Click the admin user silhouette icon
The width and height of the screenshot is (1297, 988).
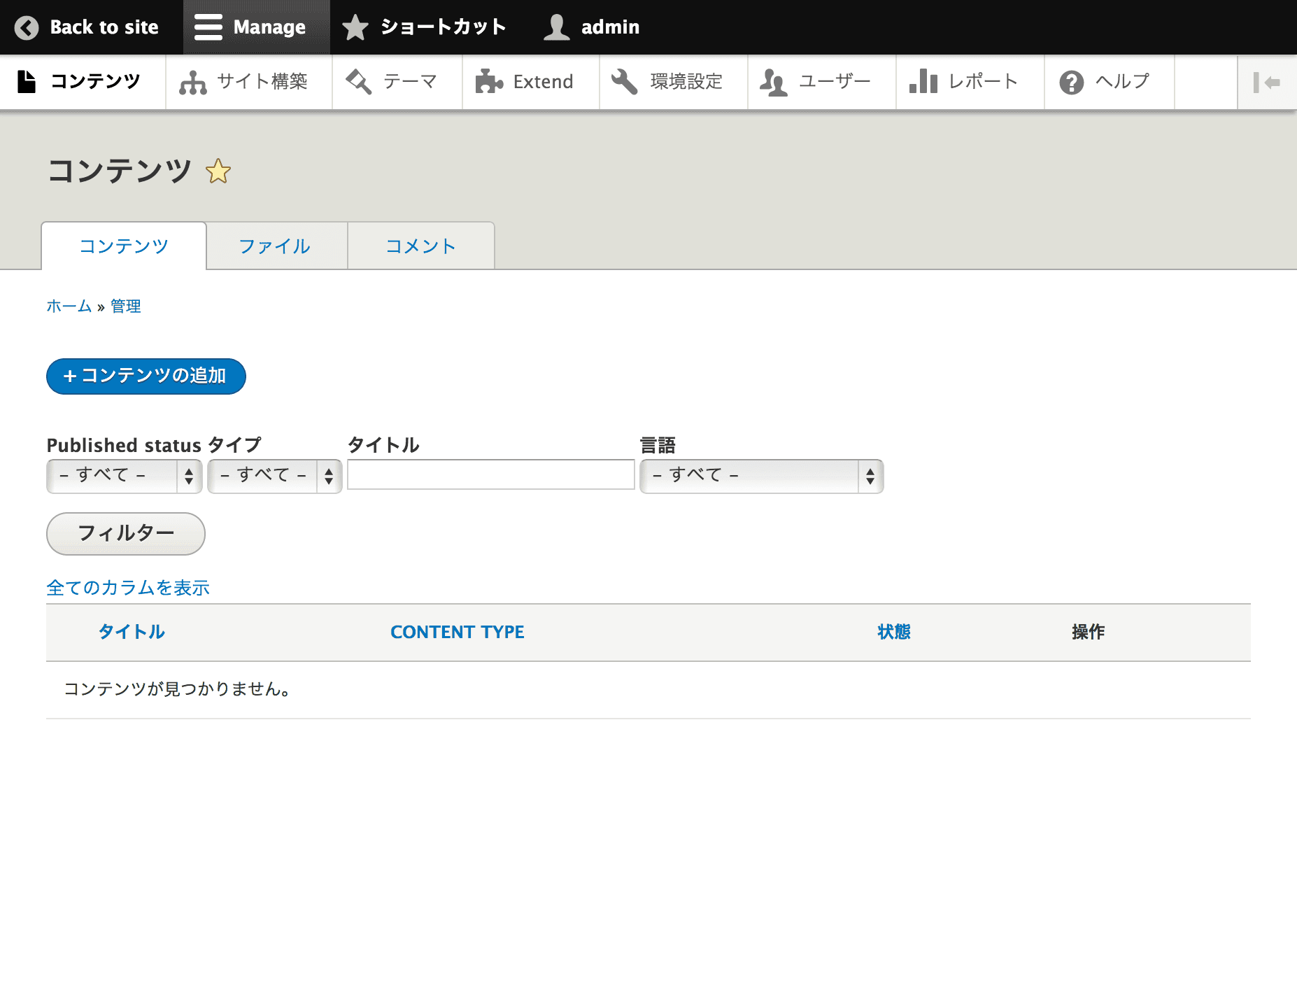click(557, 27)
